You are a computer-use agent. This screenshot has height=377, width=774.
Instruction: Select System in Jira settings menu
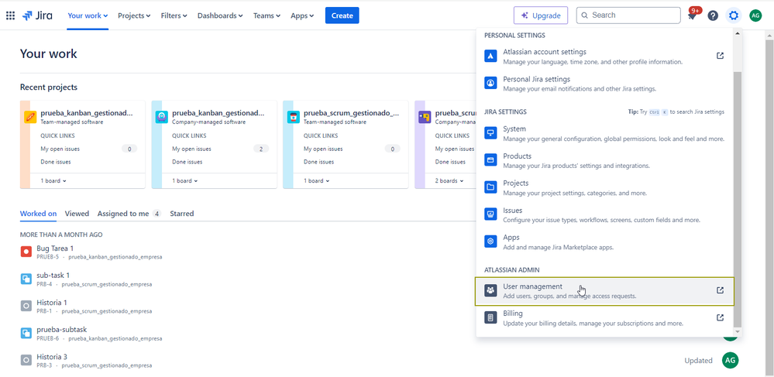point(604,133)
